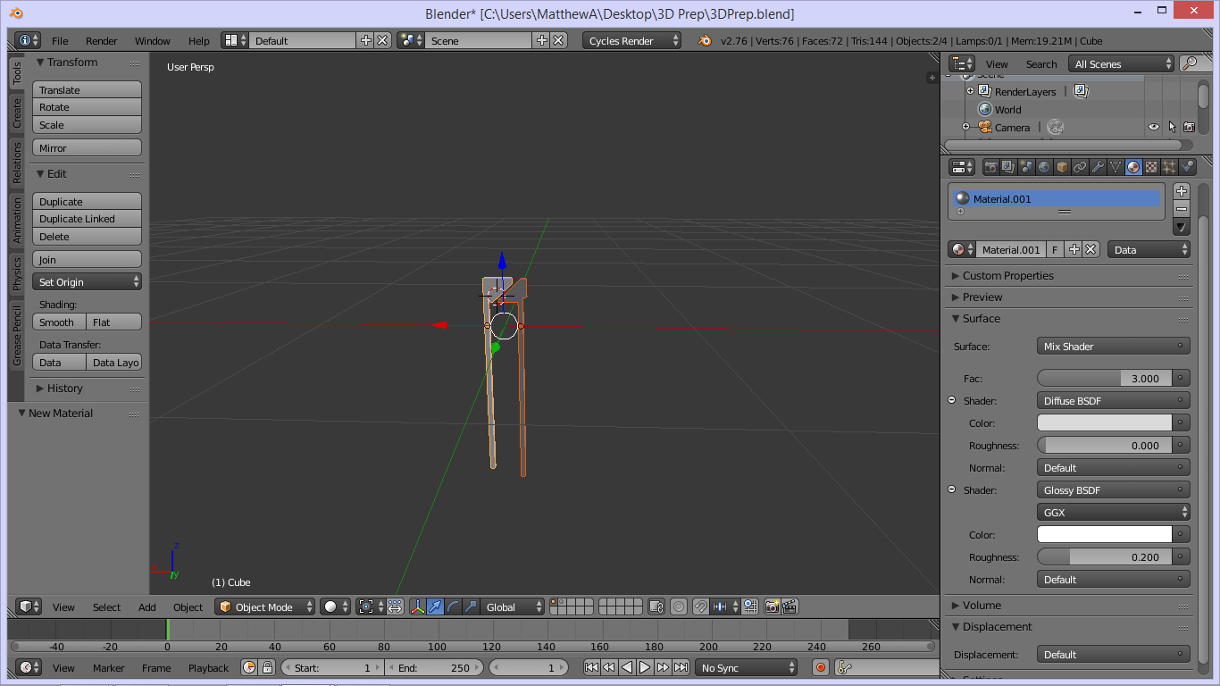Add a material slot with plus icon
The height and width of the screenshot is (686, 1220).
pos(1182,191)
